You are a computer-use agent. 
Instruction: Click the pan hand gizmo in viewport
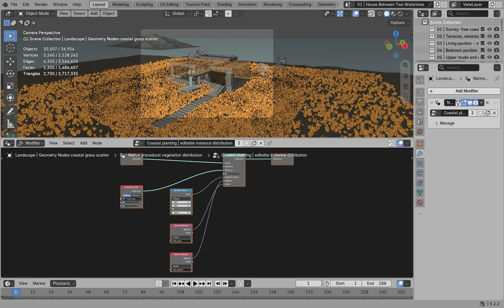(x=405, y=76)
